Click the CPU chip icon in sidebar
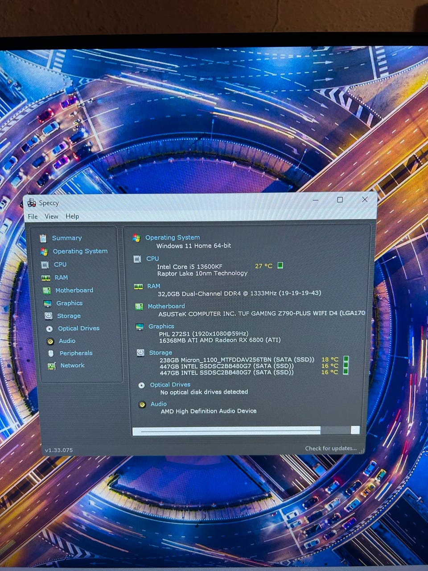The width and height of the screenshot is (428, 571). point(45,265)
